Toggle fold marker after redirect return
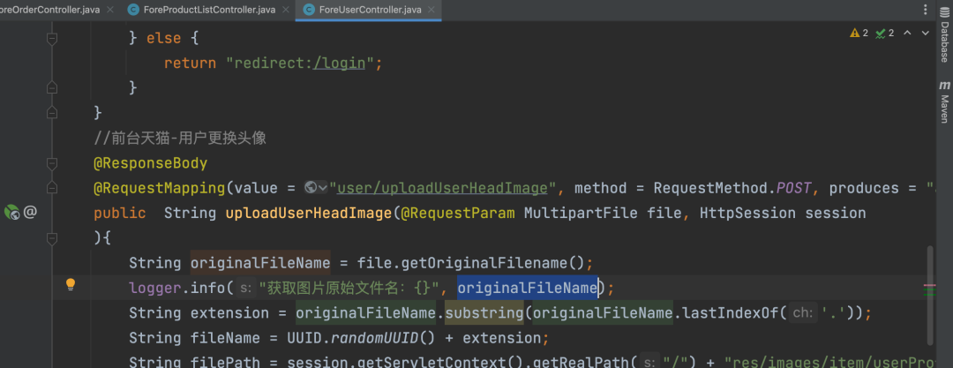953x368 pixels. coord(52,87)
